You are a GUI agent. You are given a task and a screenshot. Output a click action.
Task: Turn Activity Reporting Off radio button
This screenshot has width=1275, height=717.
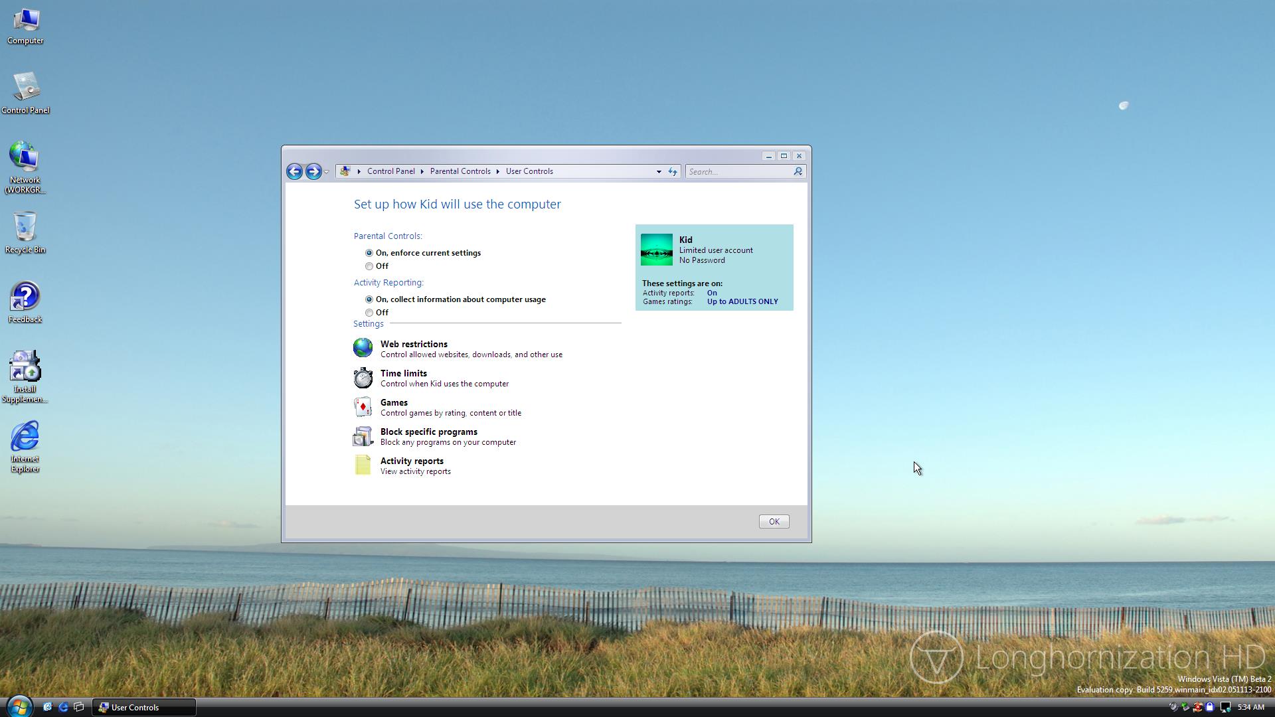click(369, 313)
